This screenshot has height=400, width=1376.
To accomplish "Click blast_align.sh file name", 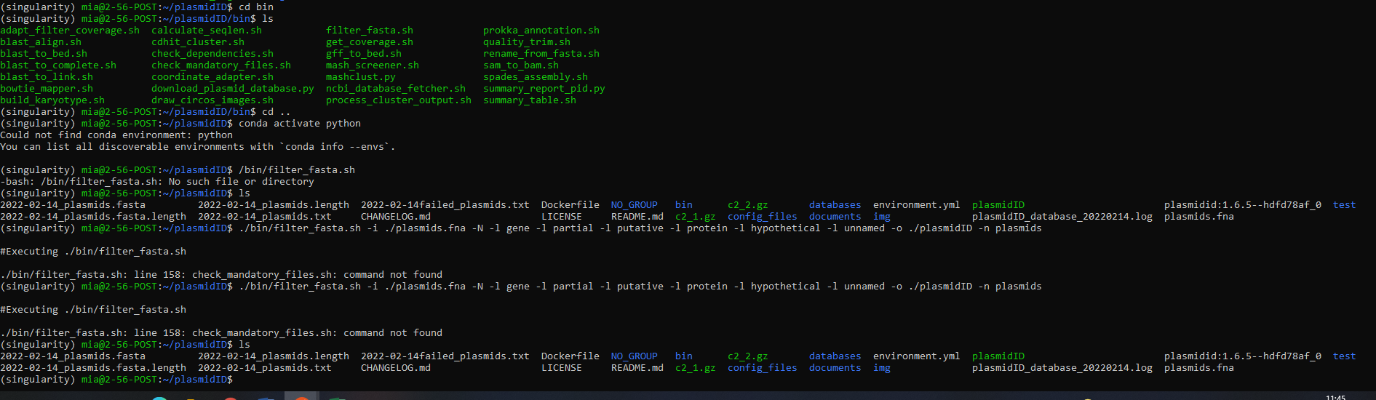I will click(x=41, y=42).
